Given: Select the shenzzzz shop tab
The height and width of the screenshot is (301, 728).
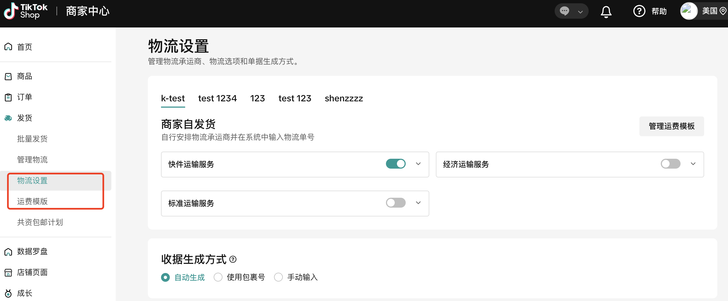Looking at the screenshot, I should (x=344, y=98).
